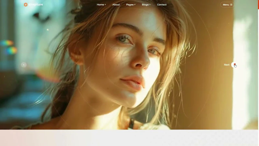Open the Menu button at top right
The height and width of the screenshot is (146, 259).
click(x=227, y=5)
